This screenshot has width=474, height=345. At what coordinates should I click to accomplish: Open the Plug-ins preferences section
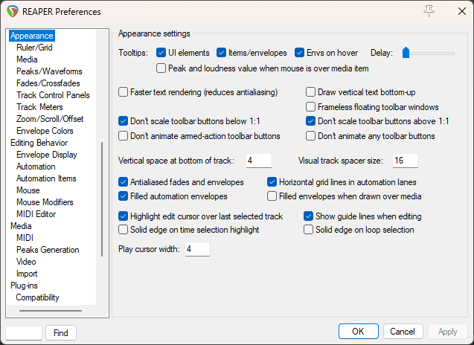[x=24, y=286]
